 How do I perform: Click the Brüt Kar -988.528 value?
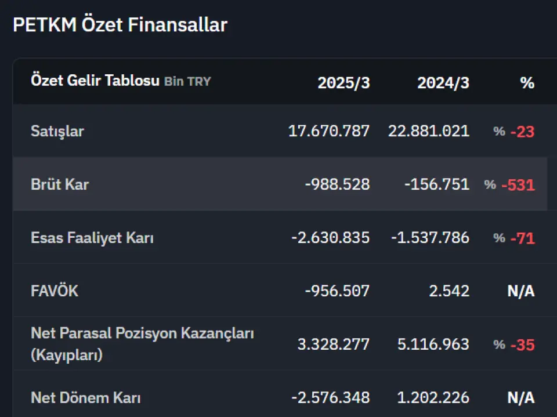338,184
